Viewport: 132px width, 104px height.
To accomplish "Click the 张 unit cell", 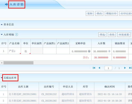I will coord(26,51).
